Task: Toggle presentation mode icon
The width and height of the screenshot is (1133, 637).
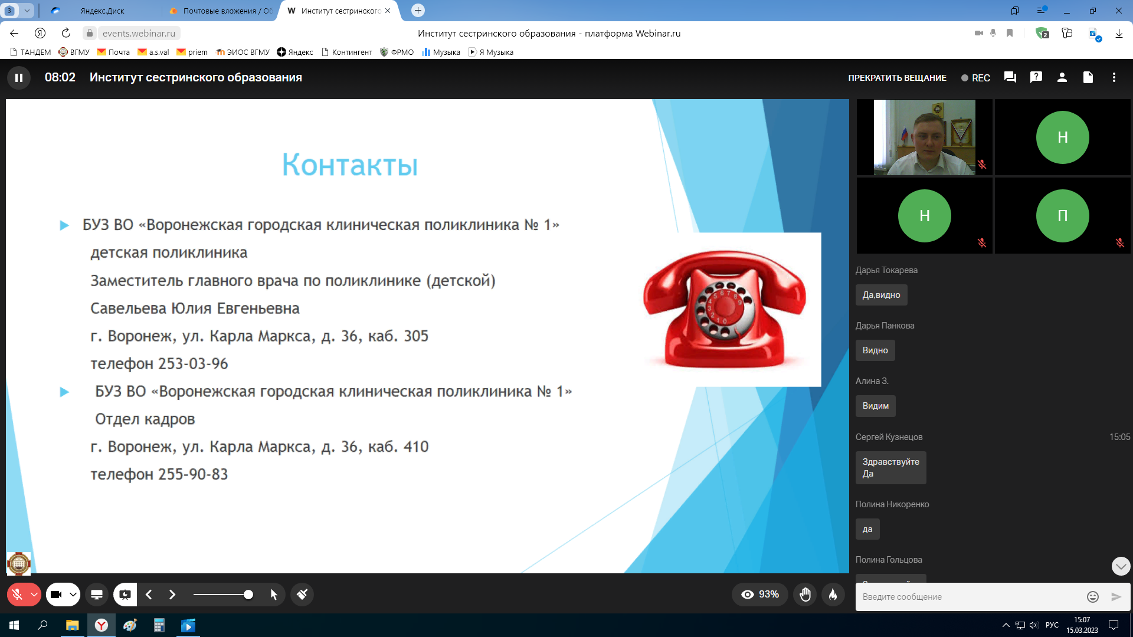Action: tap(125, 595)
